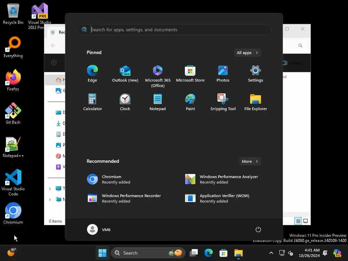
Task: Select Chromium desktop shortcut
Action: (13, 213)
